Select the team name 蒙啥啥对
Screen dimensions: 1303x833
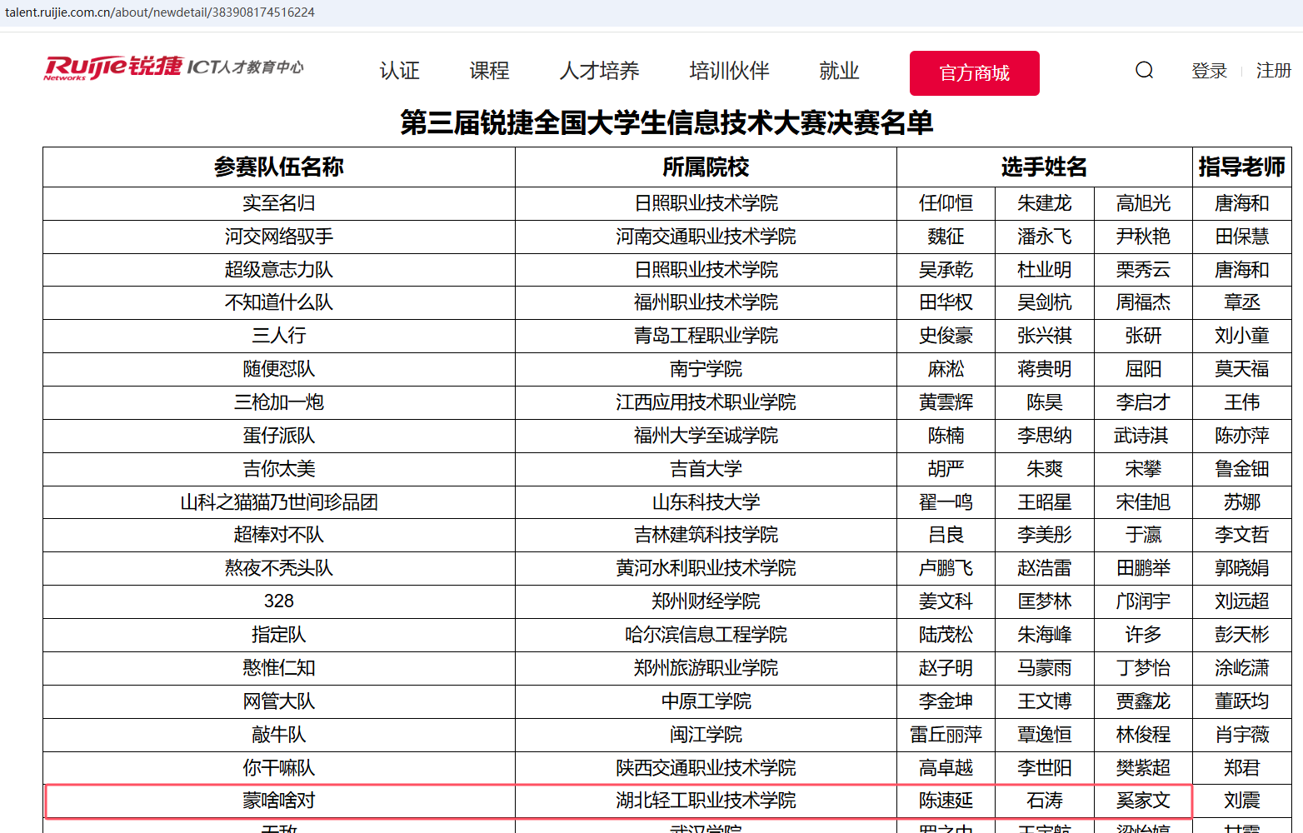click(x=279, y=801)
